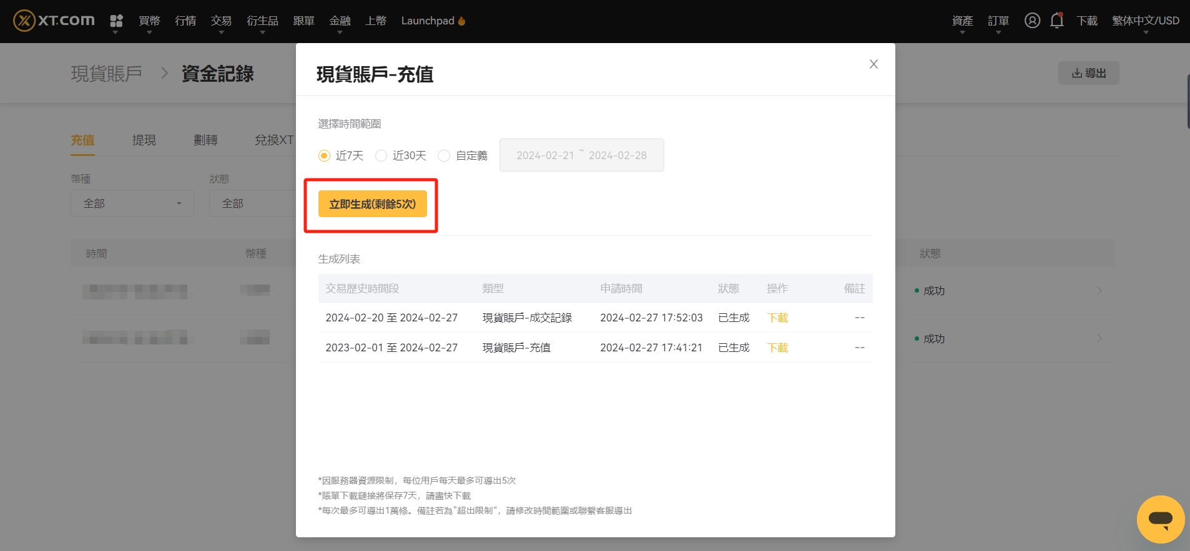
Task: Open the 繁体中文/USD language selector
Action: point(1146,21)
